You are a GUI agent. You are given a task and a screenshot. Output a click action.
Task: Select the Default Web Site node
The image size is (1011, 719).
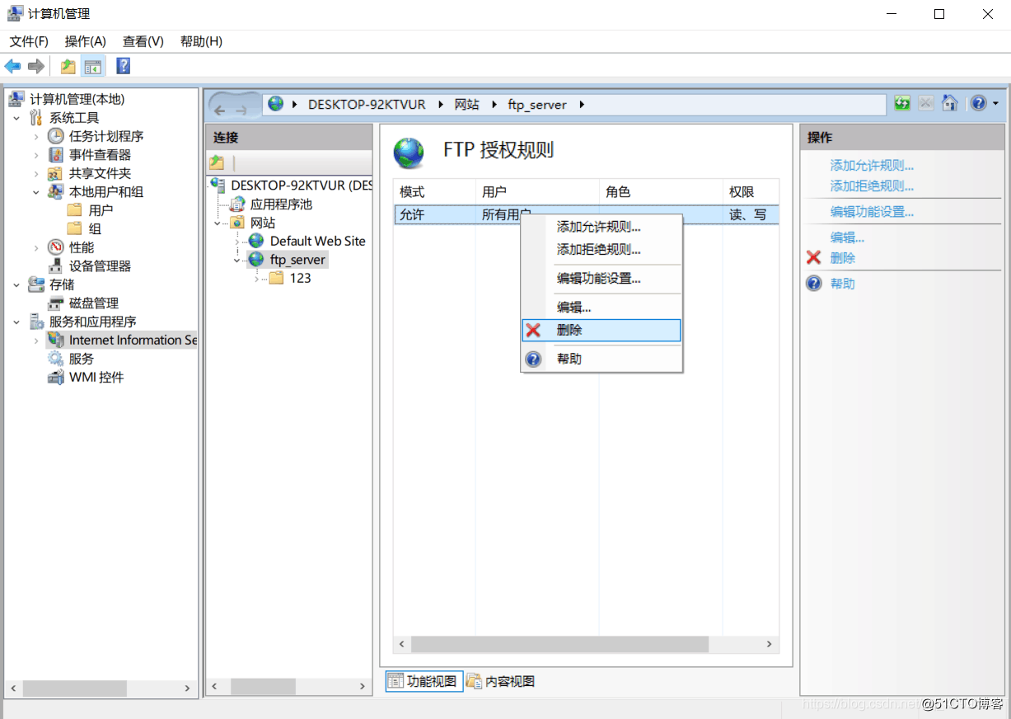(317, 241)
